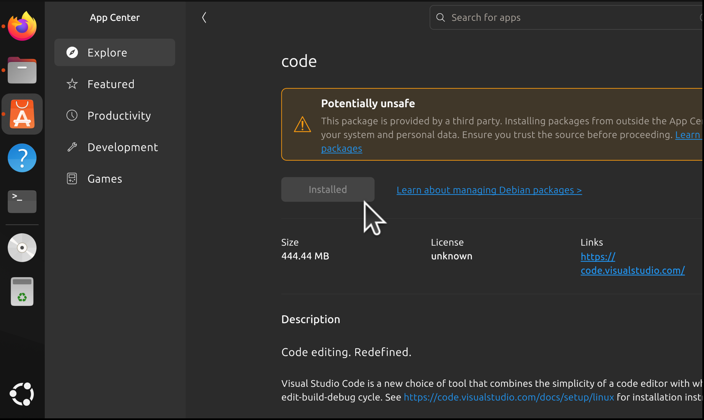Open the Development category
Image resolution: width=704 pixels, height=420 pixels.
pyautogui.click(x=115, y=147)
